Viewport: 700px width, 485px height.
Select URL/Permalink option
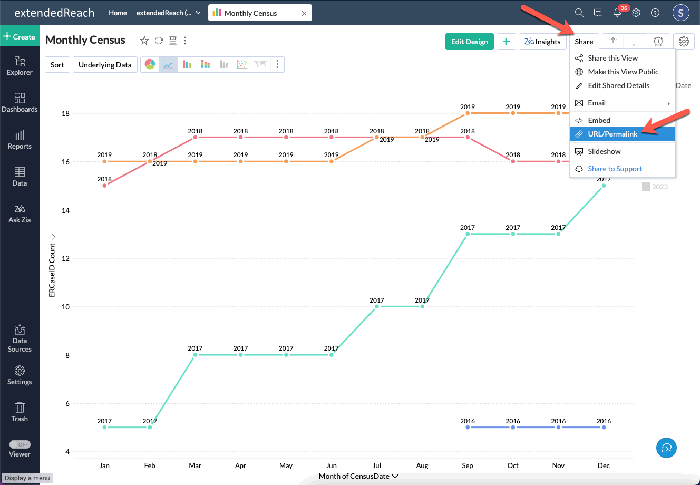point(623,134)
